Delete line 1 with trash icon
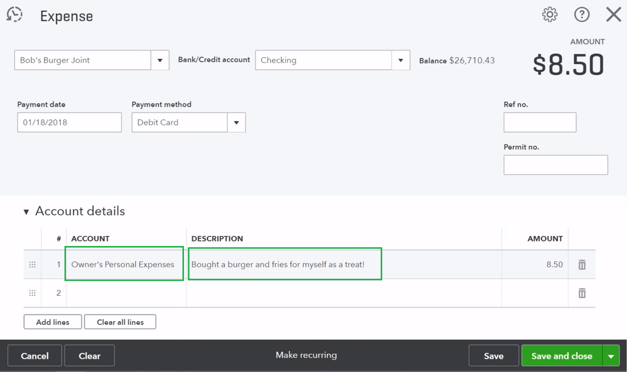This screenshot has height=372, width=627. click(x=582, y=265)
